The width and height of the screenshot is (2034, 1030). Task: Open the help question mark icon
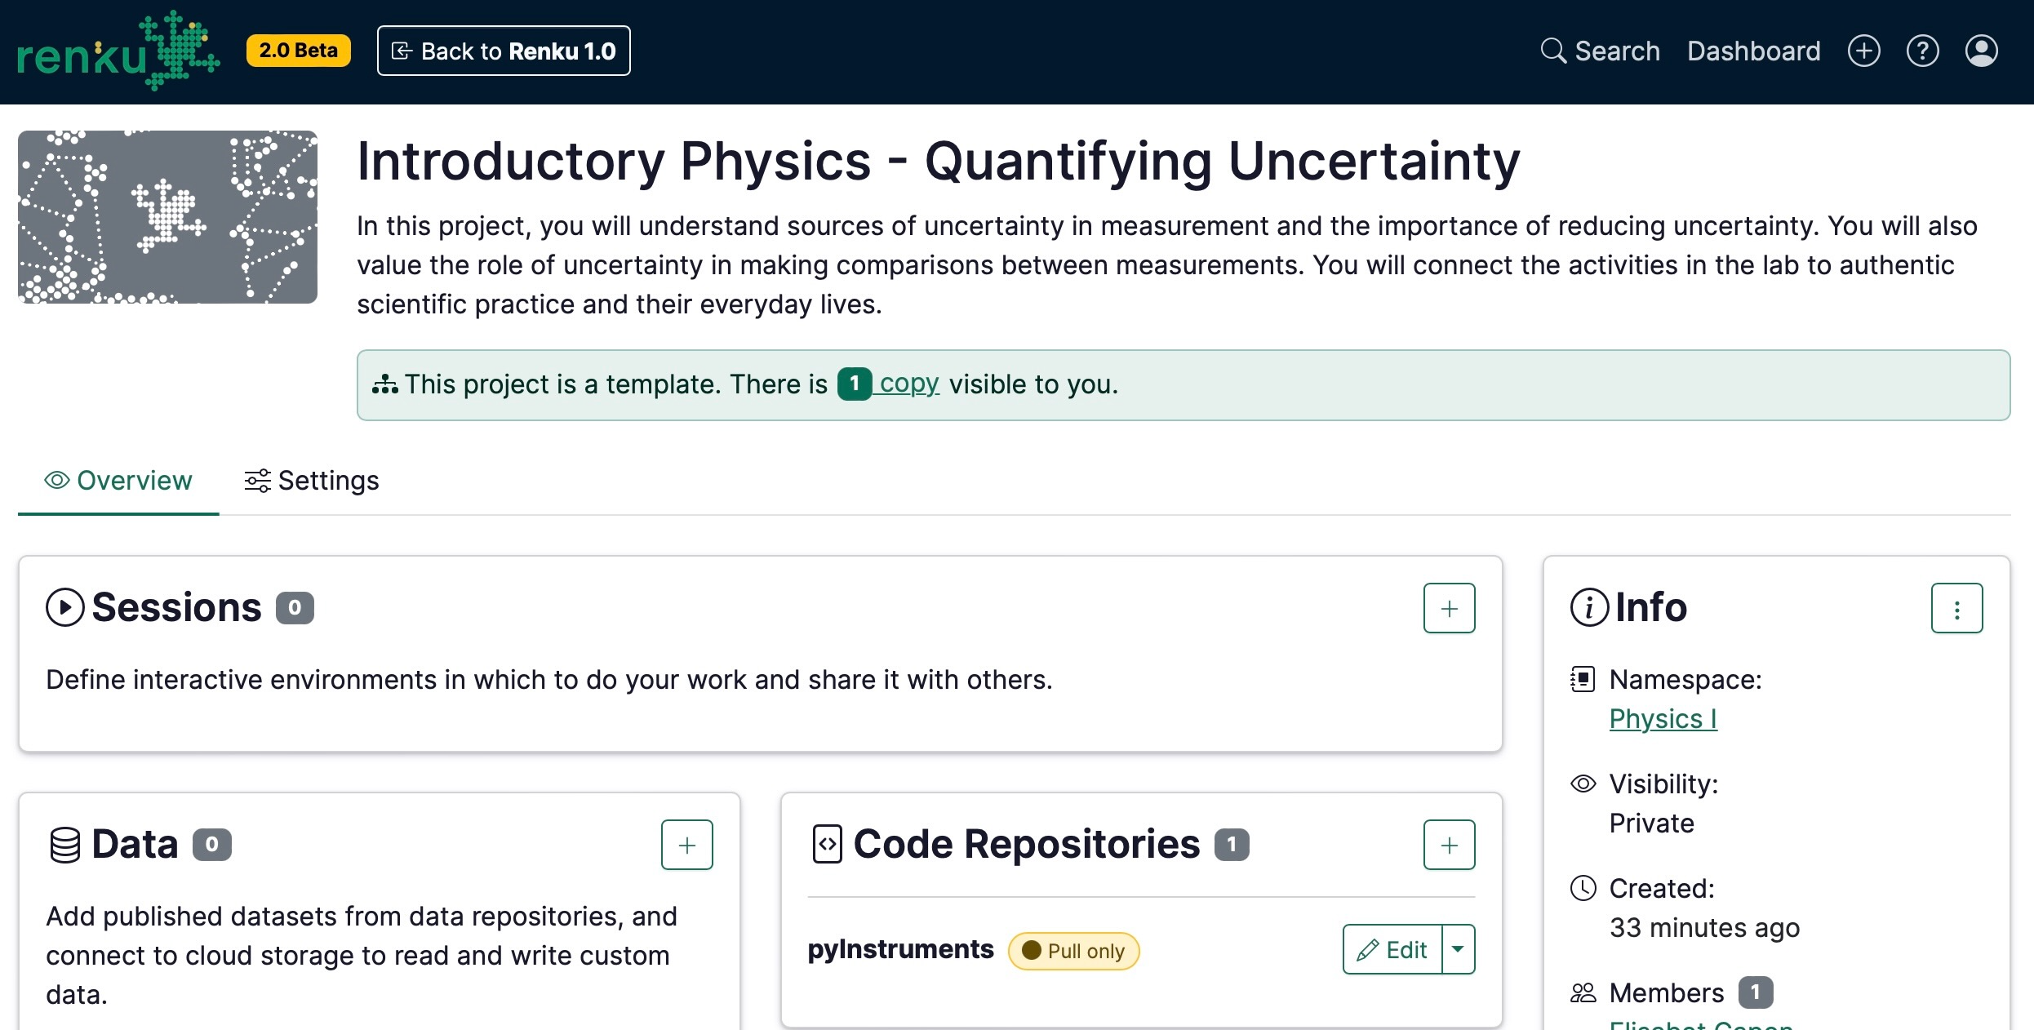[x=1923, y=51]
